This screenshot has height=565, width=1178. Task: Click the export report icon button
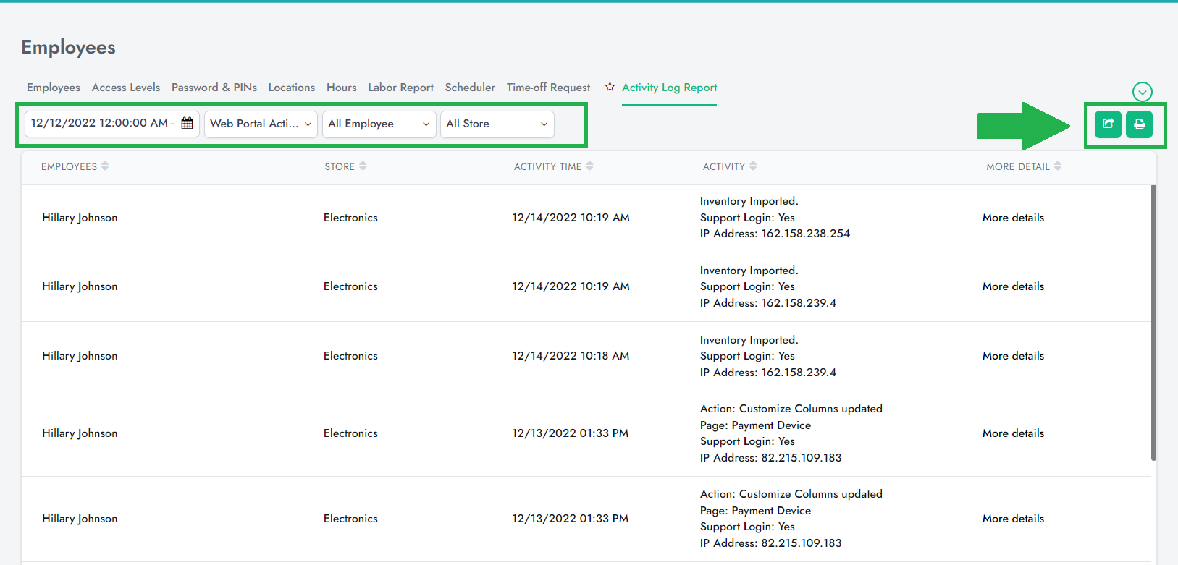1108,124
